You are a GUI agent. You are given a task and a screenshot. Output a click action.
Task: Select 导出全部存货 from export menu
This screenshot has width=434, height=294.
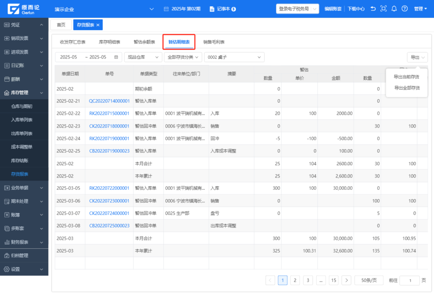click(x=407, y=88)
